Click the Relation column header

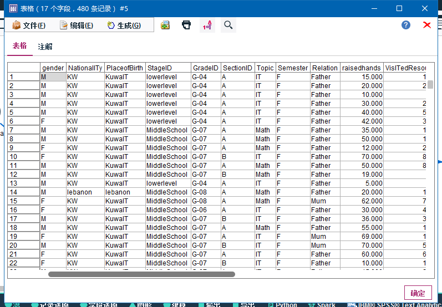tap(325, 68)
